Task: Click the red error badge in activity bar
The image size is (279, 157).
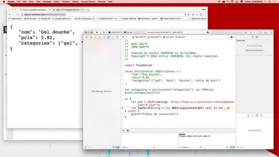Action: pyautogui.click(x=208, y=32)
